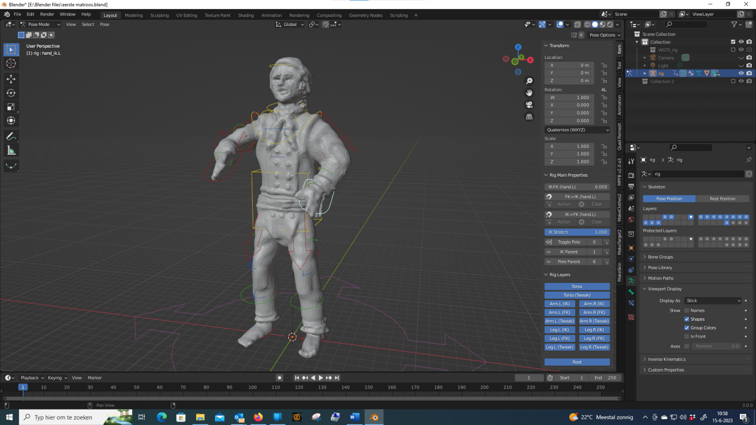
Task: Enable the In Front checkbox
Action: (687, 337)
